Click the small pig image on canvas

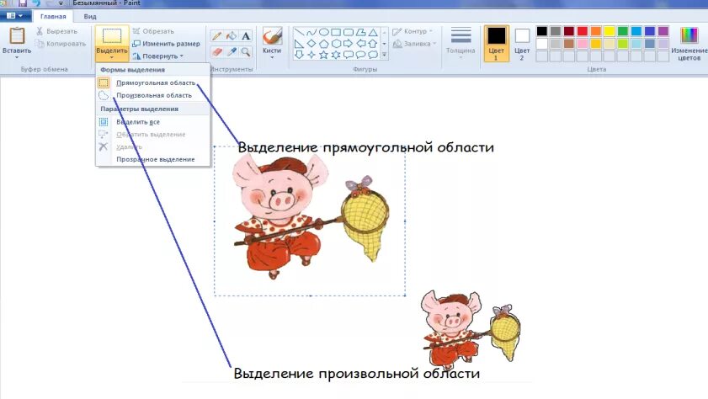[x=471, y=330]
